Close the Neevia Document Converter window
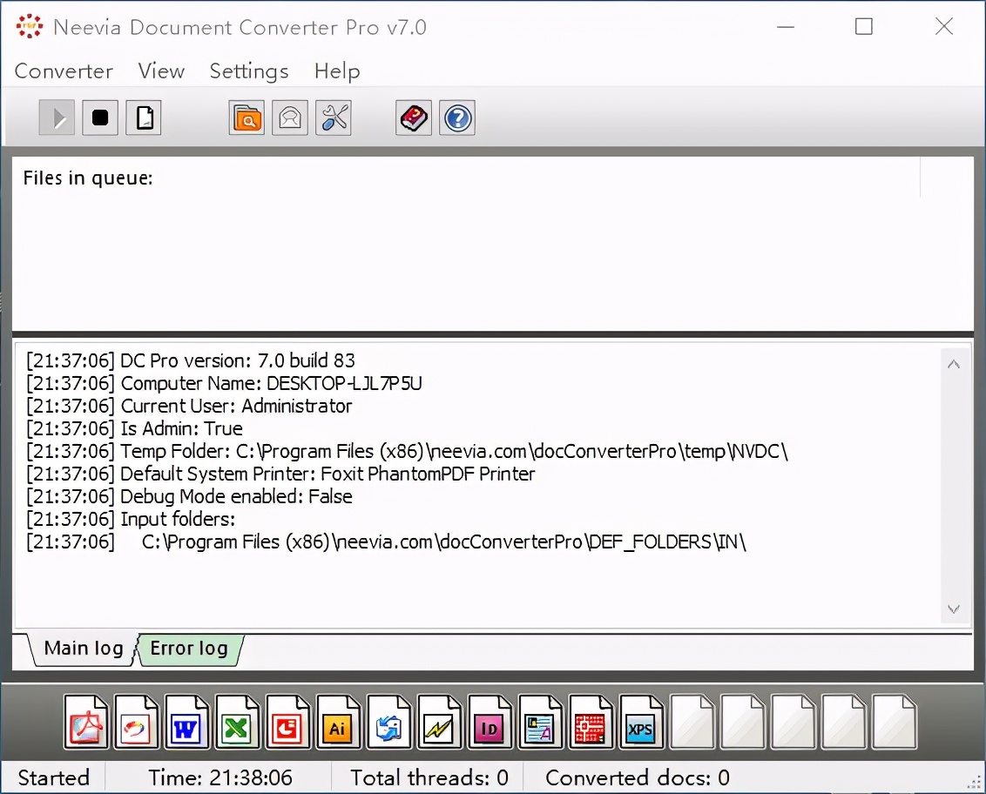 [944, 26]
